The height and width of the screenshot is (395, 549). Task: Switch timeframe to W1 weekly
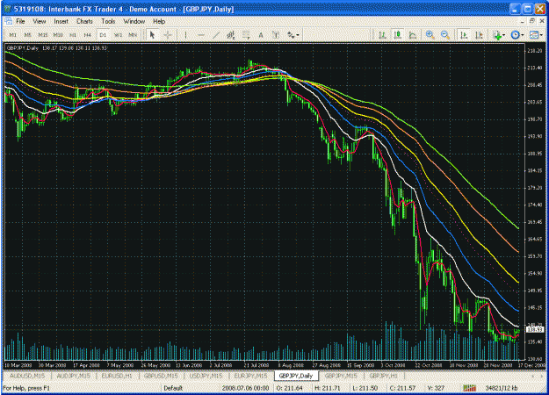[118, 35]
